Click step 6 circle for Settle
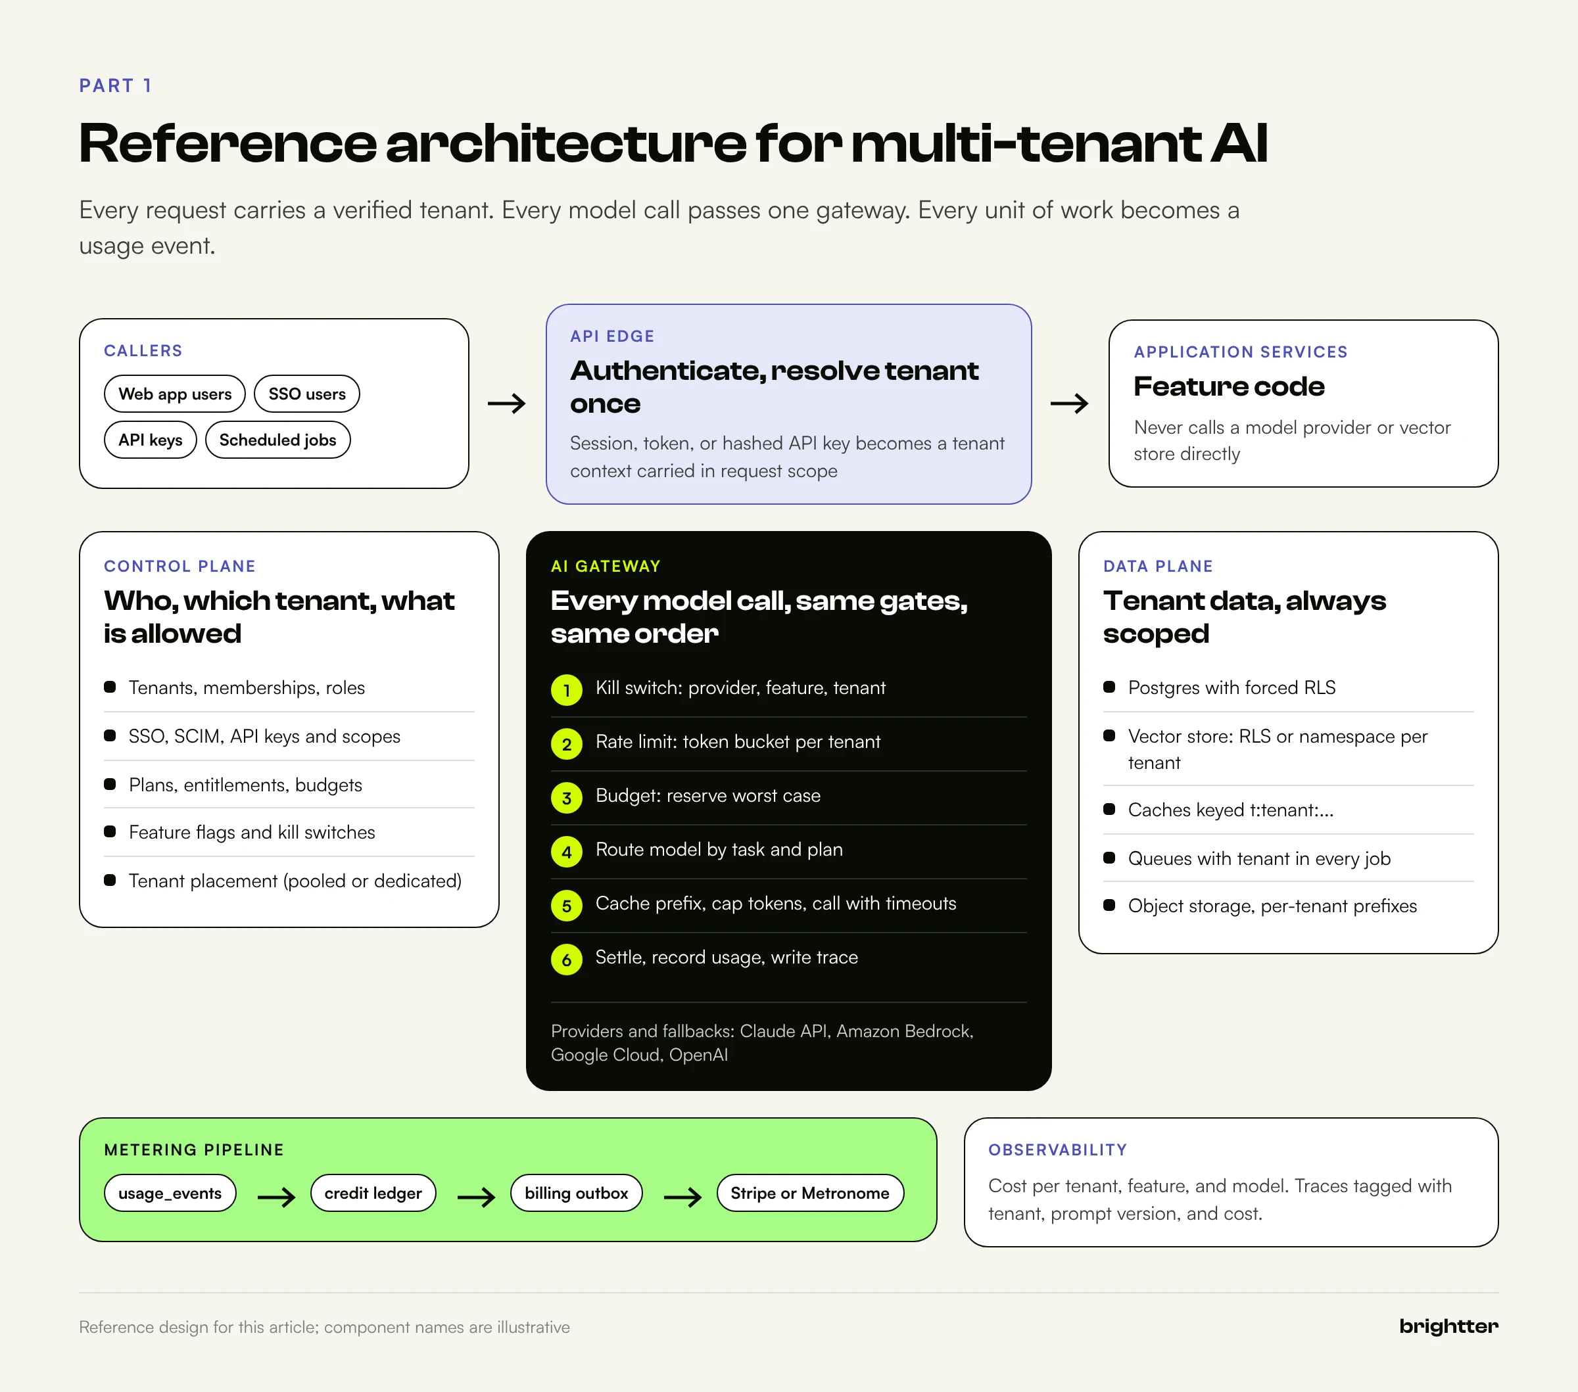Screen dimensions: 1578x1392 point(567,960)
